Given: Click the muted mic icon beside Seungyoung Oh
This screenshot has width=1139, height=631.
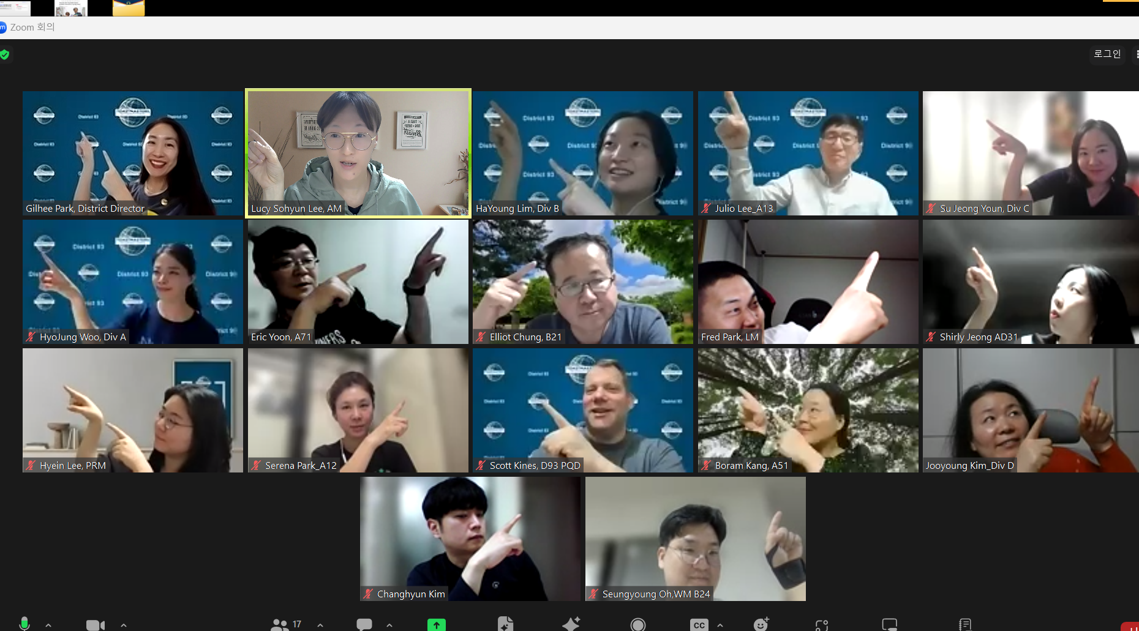Looking at the screenshot, I should click(593, 594).
